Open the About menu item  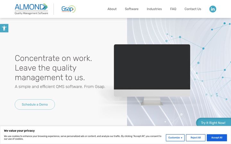112,9
